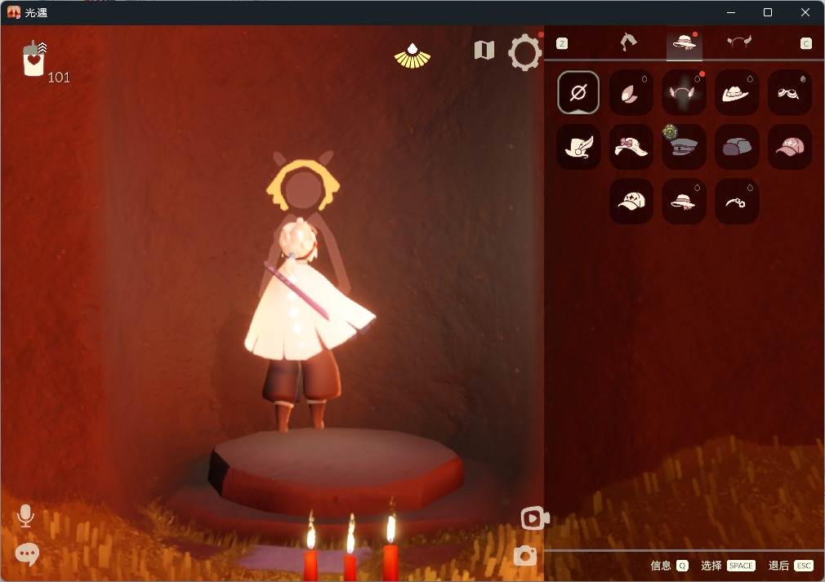Image resolution: width=825 pixels, height=582 pixels.
Task: Click the 信息 Q info button
Action: click(x=669, y=566)
